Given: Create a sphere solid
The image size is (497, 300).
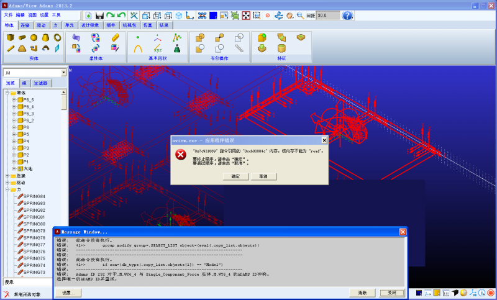Looking at the screenshot, I should (34, 38).
